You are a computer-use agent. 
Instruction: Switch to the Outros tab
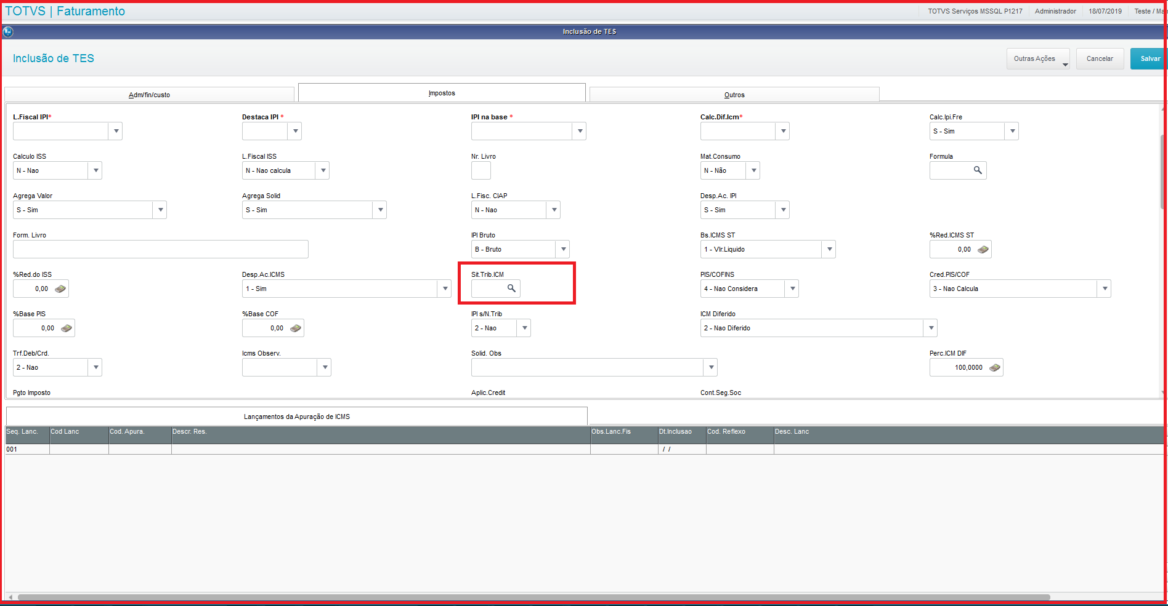coord(734,95)
